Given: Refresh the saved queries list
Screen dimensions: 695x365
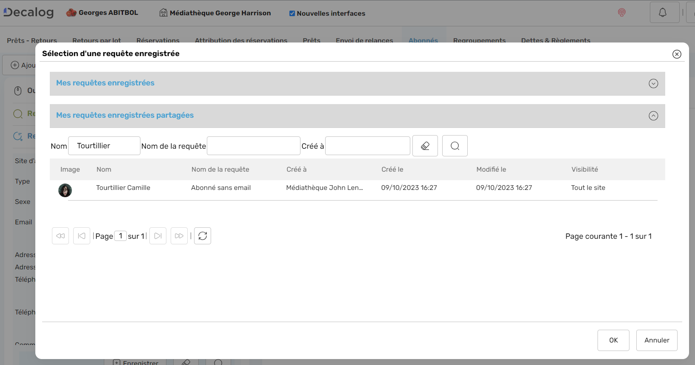Looking at the screenshot, I should click(203, 236).
